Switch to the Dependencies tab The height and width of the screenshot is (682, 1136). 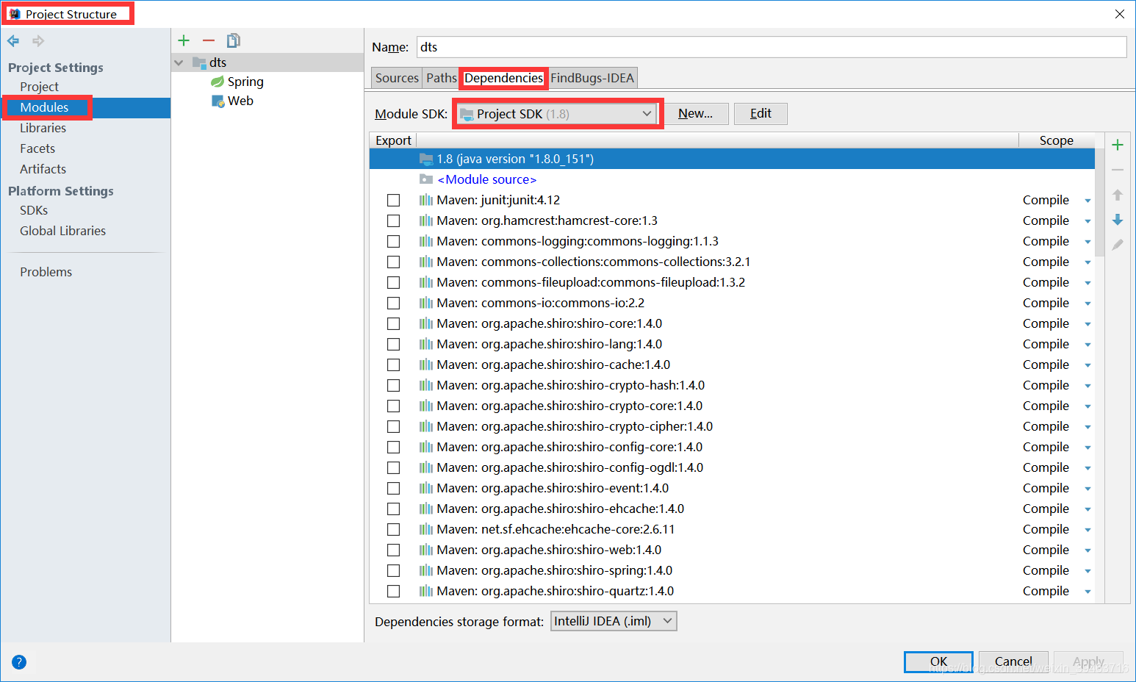click(x=503, y=78)
